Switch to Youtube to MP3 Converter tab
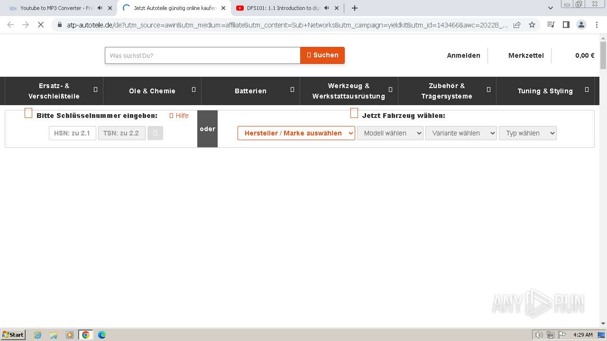 56,8
